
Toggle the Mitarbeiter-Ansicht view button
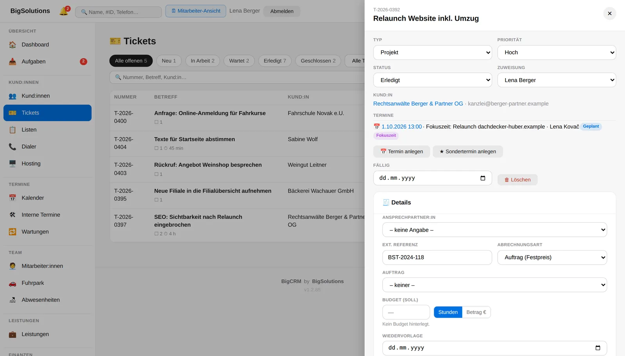click(196, 11)
